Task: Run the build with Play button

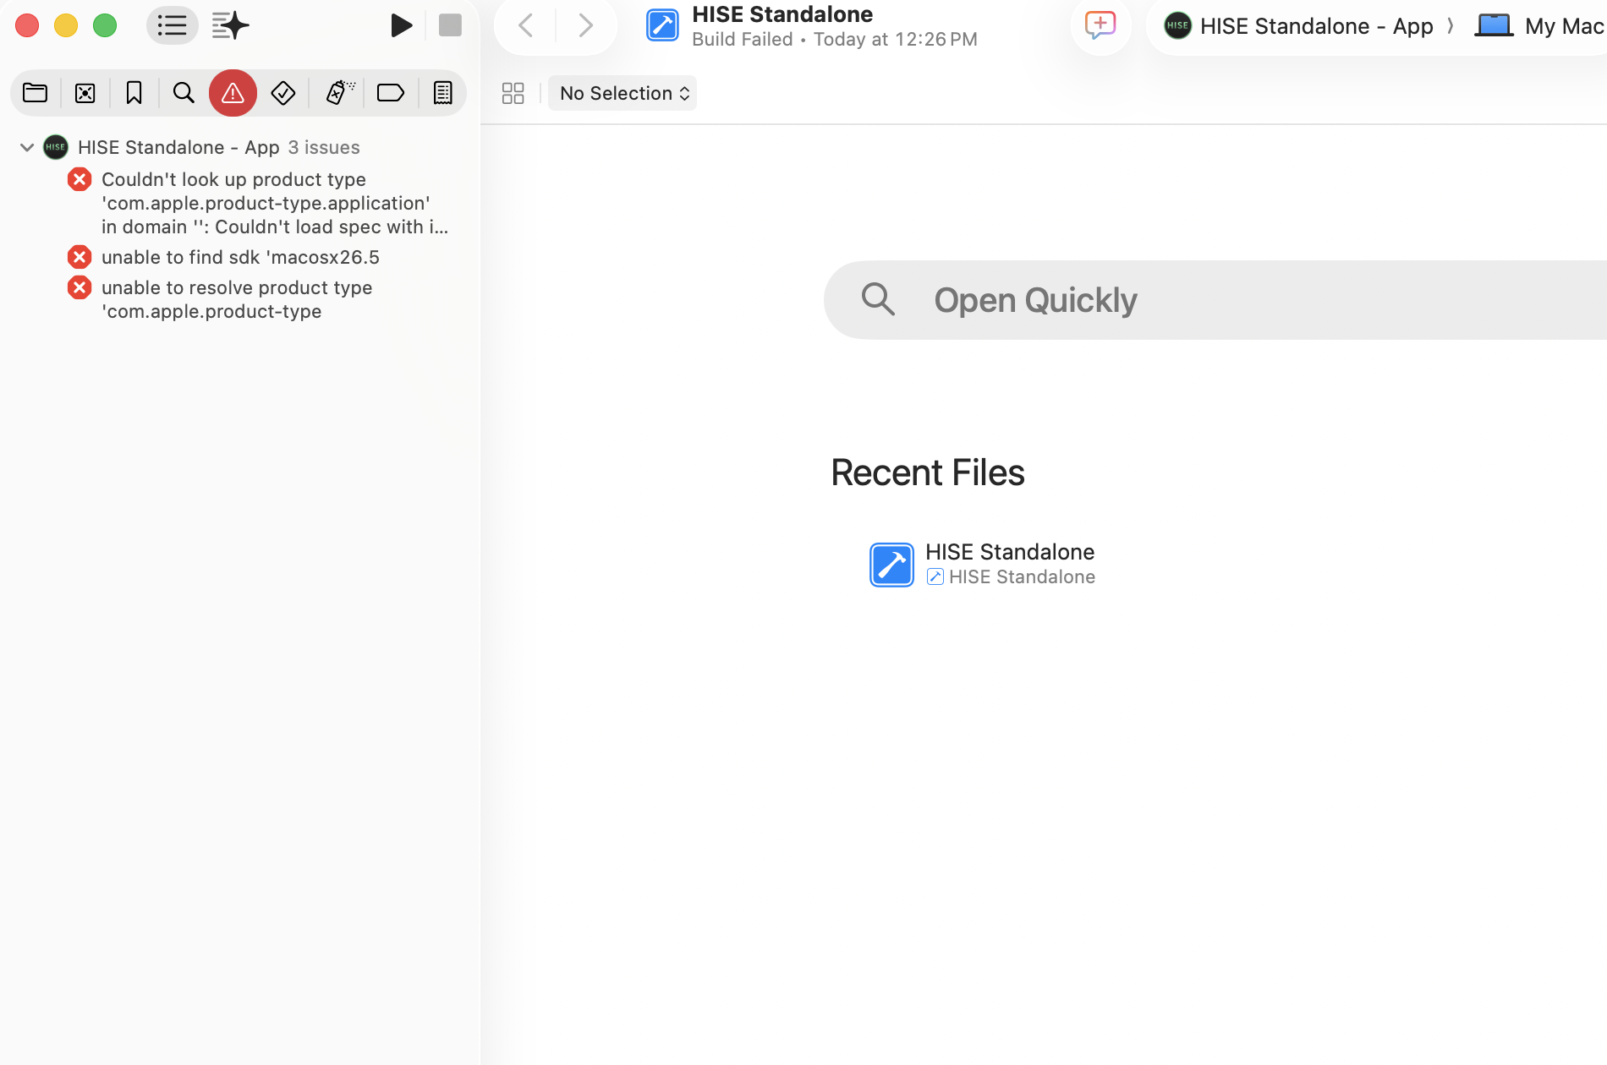Action: 401,25
